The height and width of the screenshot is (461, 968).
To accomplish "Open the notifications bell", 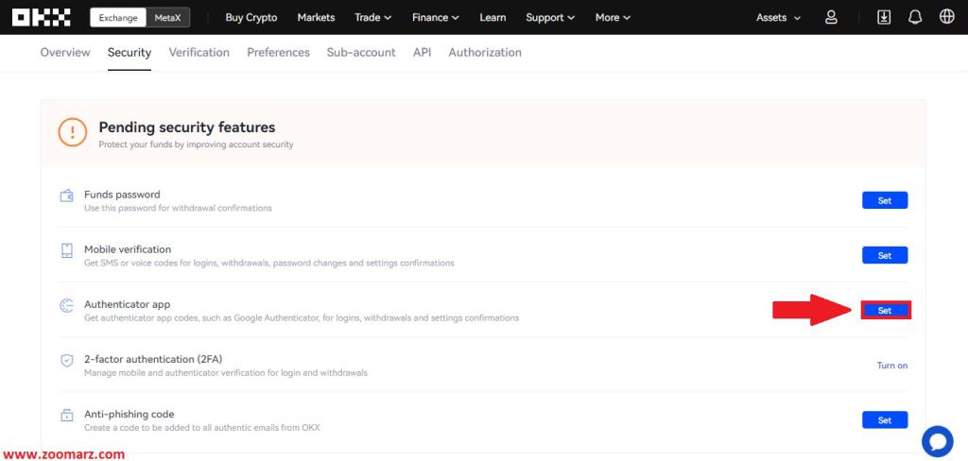I will tap(915, 17).
